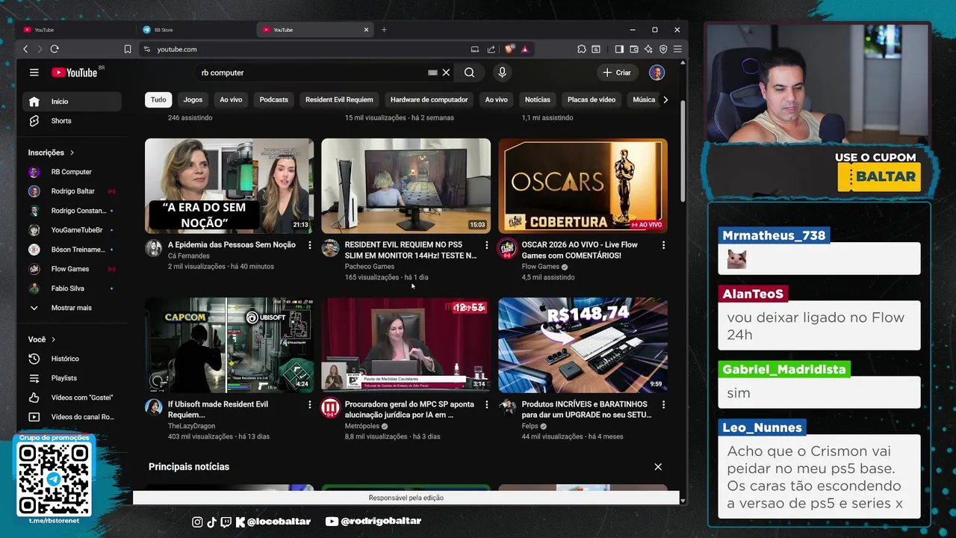Expand the Você section
Image resolution: width=956 pixels, height=538 pixels.
[x=42, y=339]
